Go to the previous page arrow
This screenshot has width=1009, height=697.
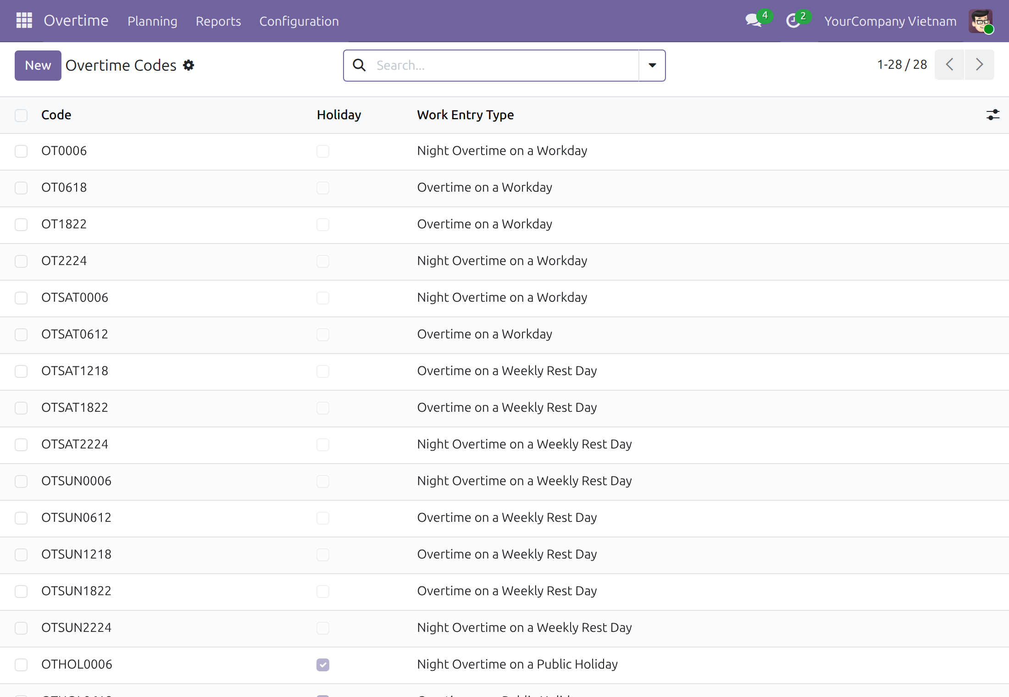pos(949,65)
